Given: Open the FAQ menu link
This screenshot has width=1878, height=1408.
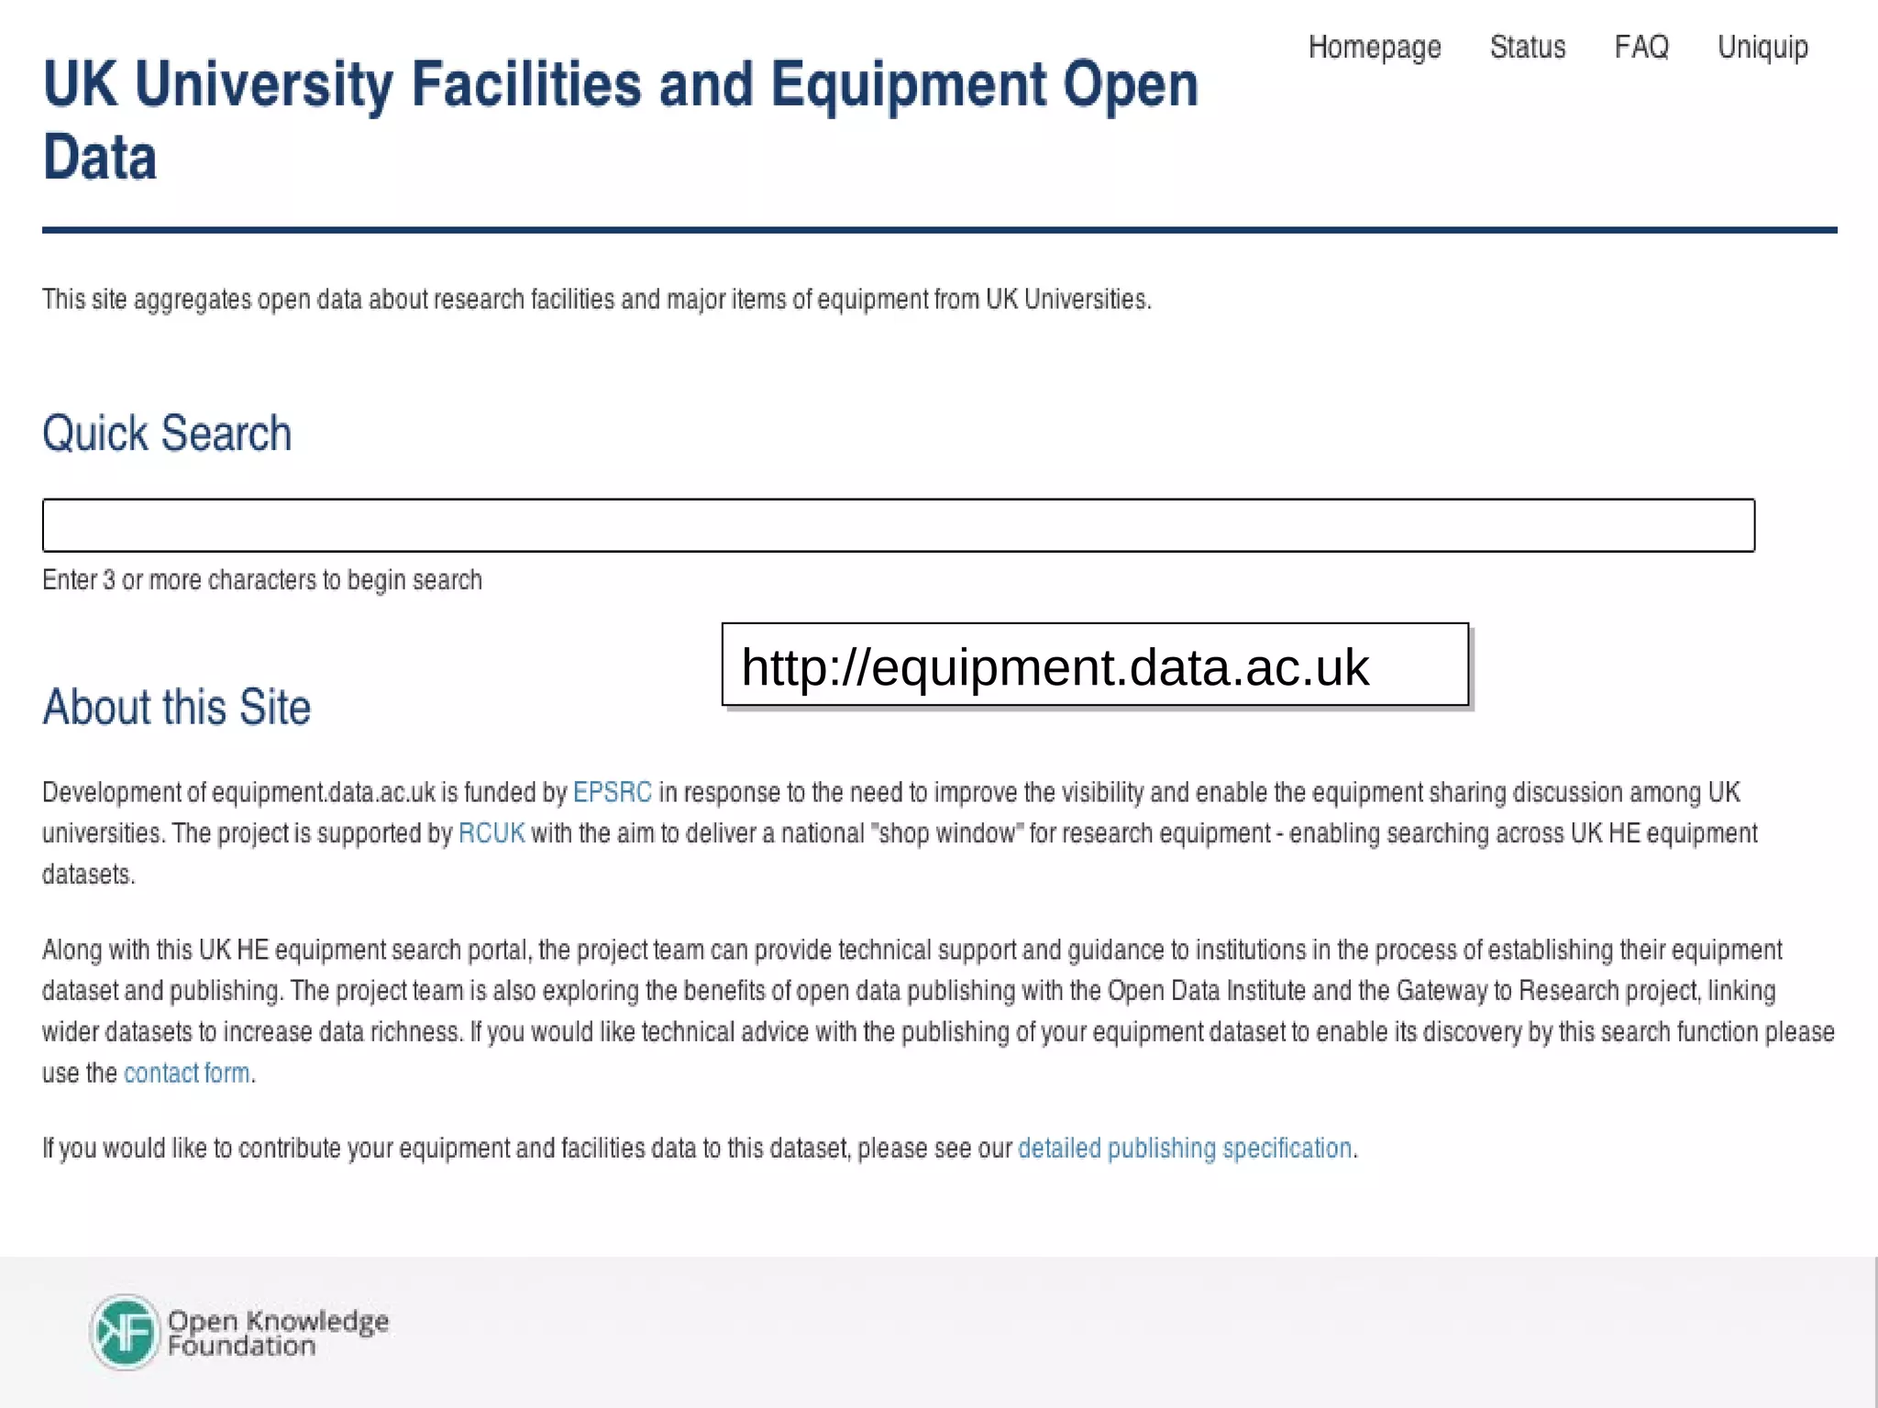Looking at the screenshot, I should click(x=1641, y=46).
